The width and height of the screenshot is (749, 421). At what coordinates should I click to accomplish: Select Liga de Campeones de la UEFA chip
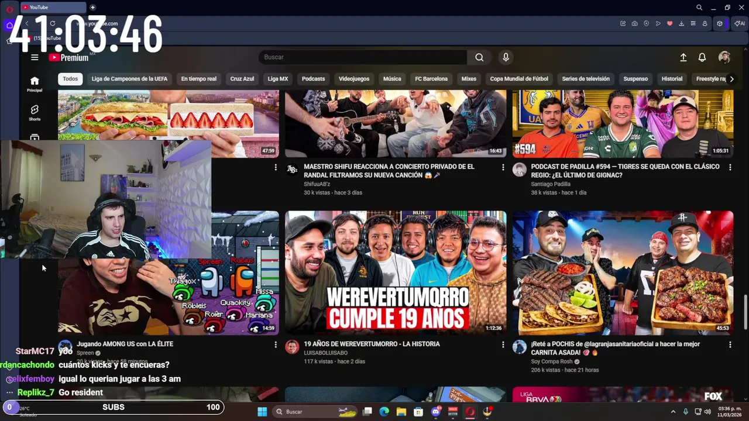click(129, 79)
